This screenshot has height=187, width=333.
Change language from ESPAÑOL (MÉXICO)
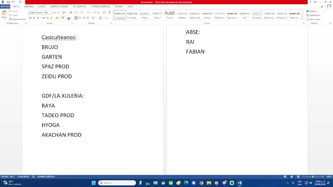(x=46, y=177)
